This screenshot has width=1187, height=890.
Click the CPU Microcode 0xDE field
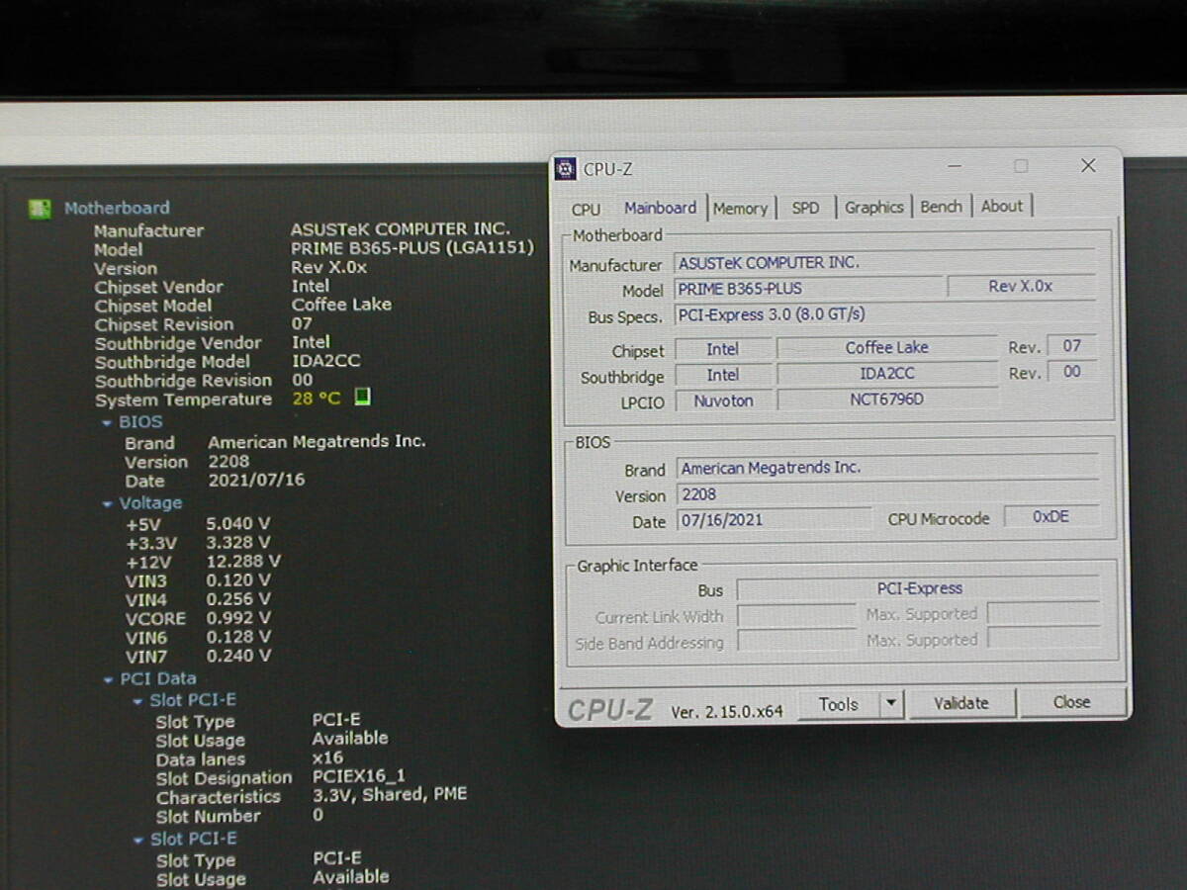1050,516
